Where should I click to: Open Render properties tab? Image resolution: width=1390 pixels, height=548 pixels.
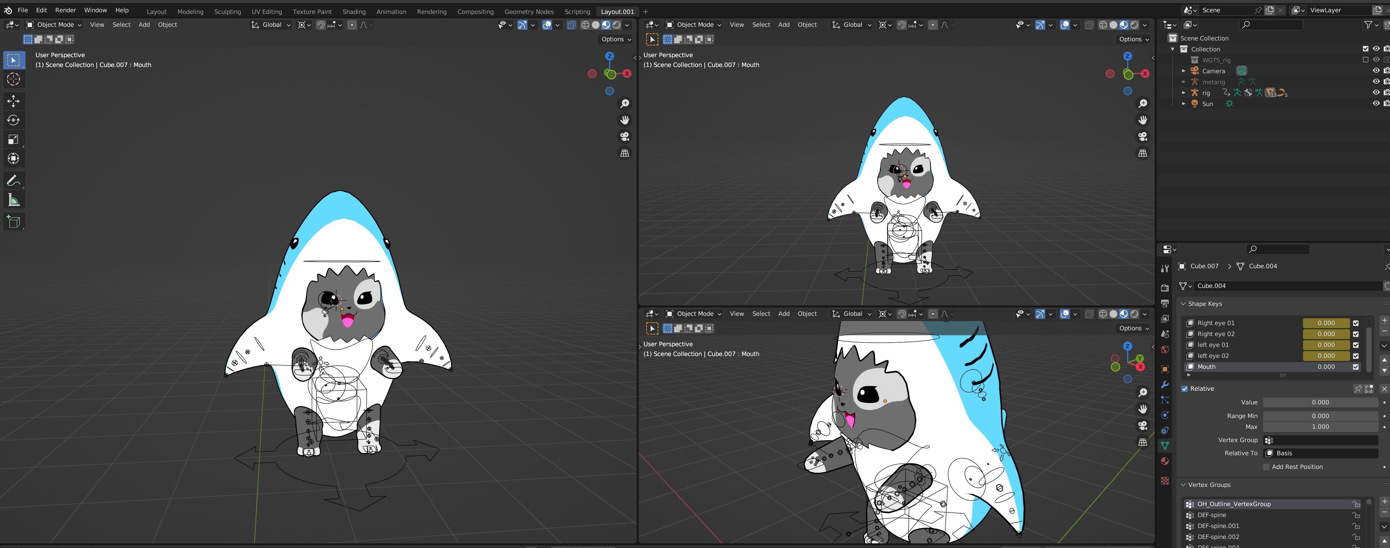click(x=1164, y=288)
